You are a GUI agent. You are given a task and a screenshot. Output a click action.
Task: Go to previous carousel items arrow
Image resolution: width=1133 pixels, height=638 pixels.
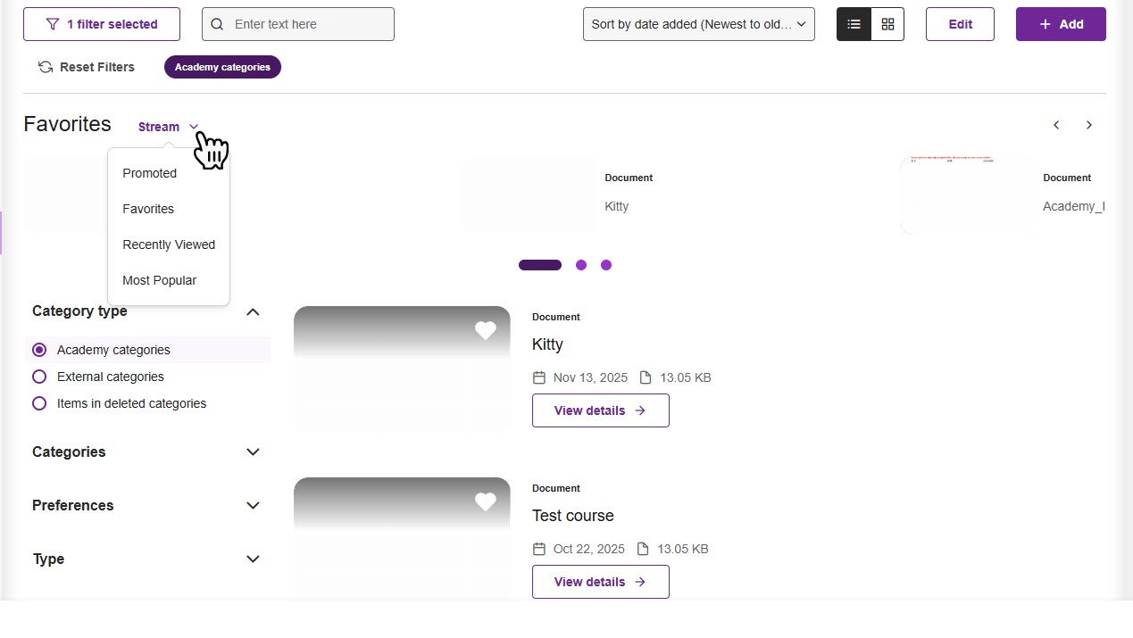1056,125
